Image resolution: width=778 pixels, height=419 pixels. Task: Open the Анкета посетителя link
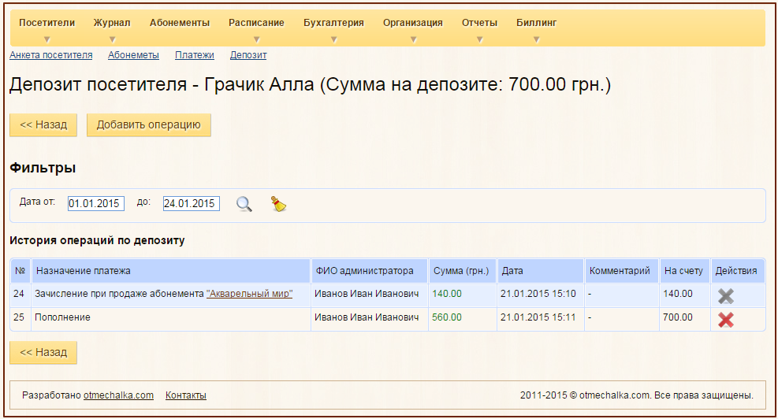point(50,55)
